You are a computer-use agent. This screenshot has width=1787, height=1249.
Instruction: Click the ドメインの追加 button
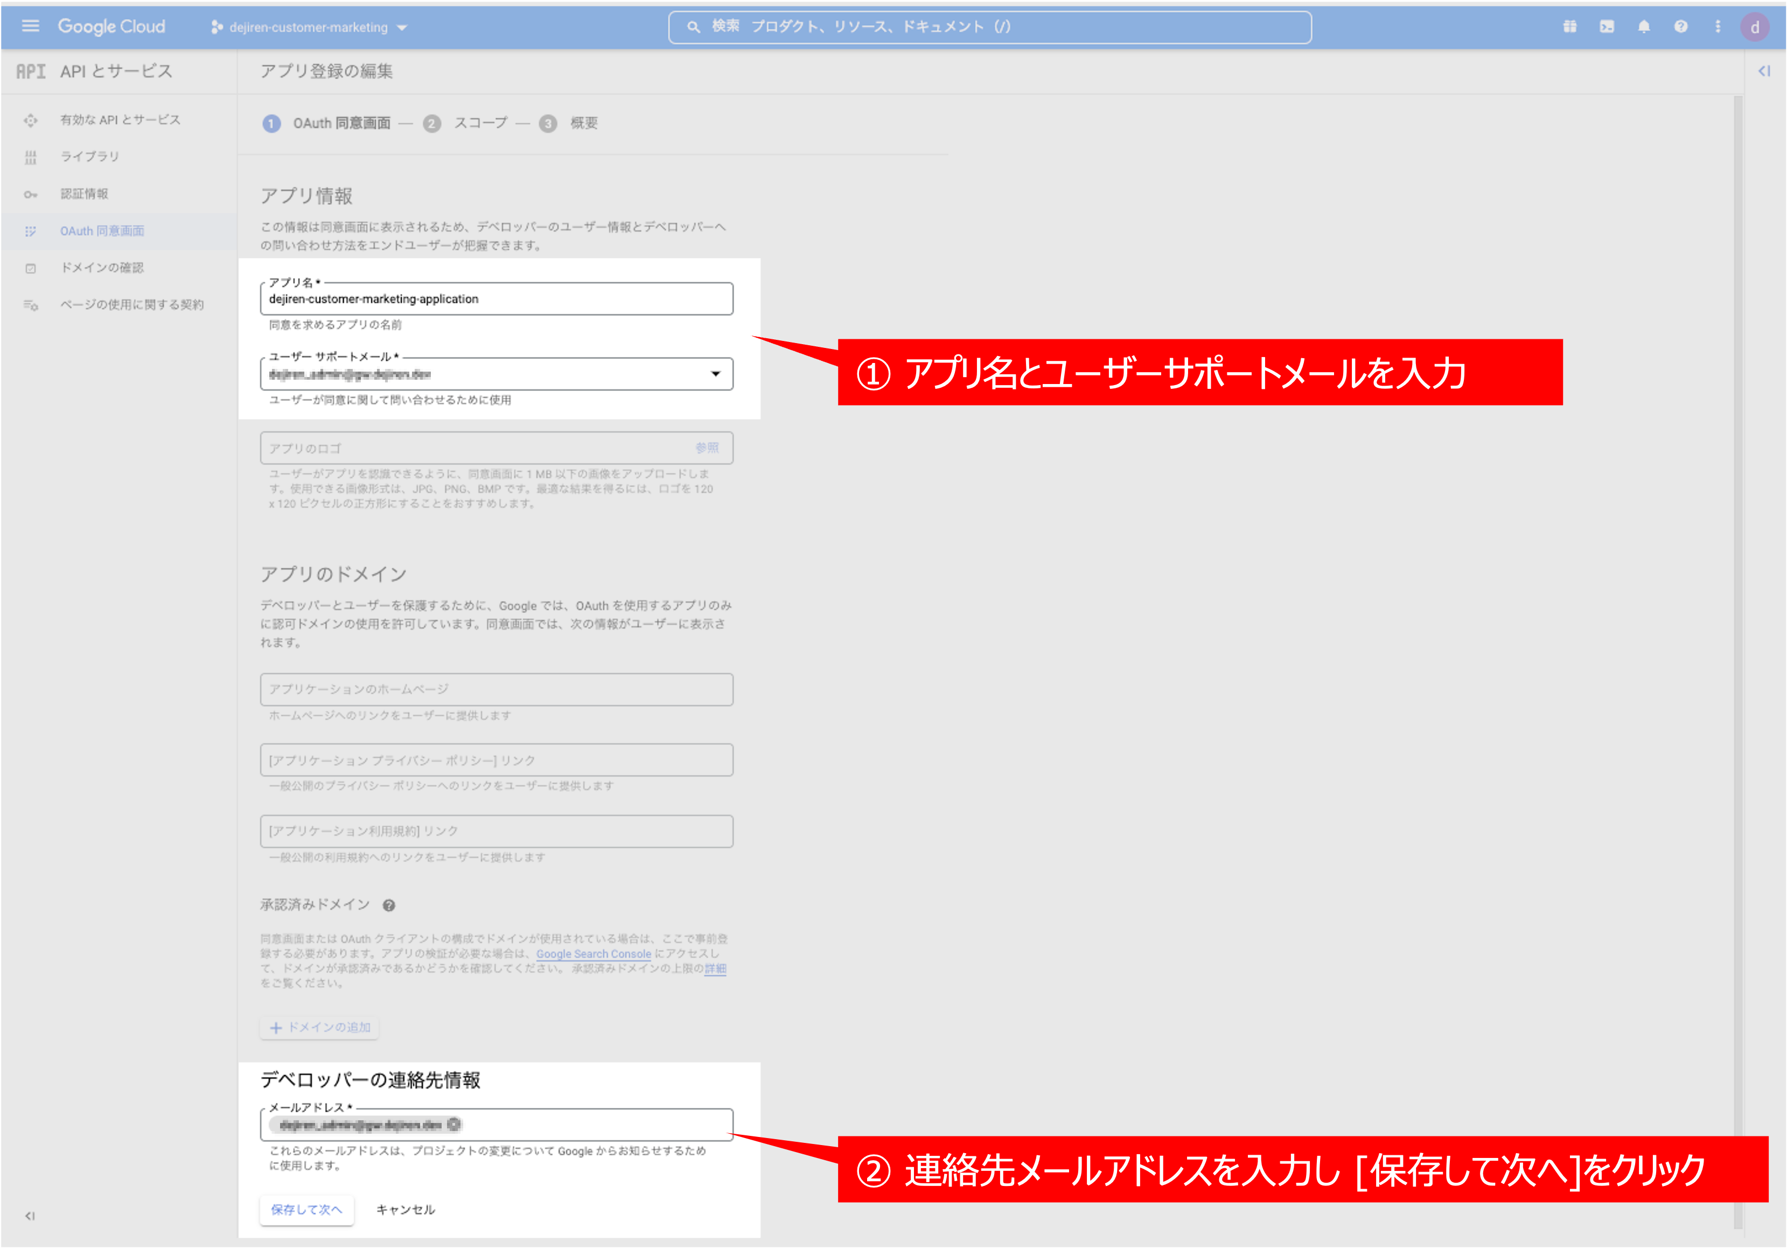[320, 1027]
